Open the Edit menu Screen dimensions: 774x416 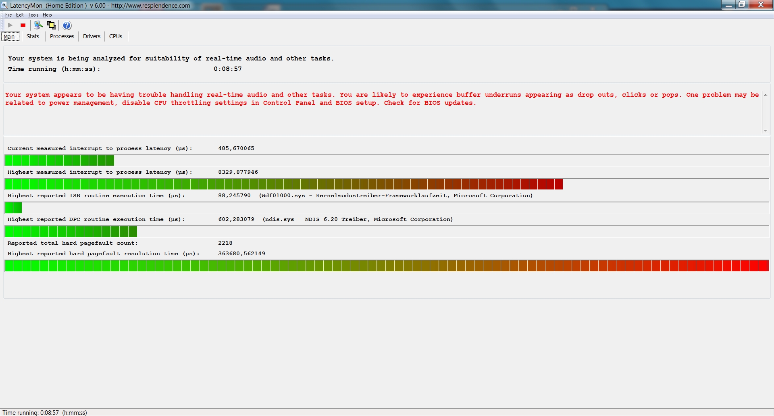tap(20, 15)
